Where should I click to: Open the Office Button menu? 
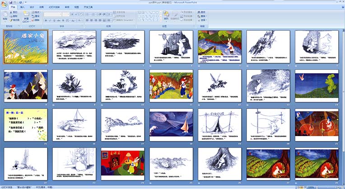click(x=4, y=4)
